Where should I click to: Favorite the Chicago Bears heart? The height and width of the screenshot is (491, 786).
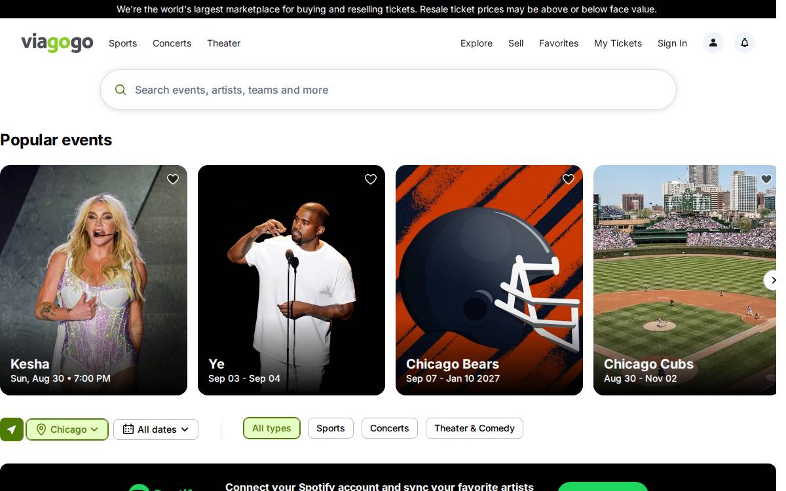[569, 179]
